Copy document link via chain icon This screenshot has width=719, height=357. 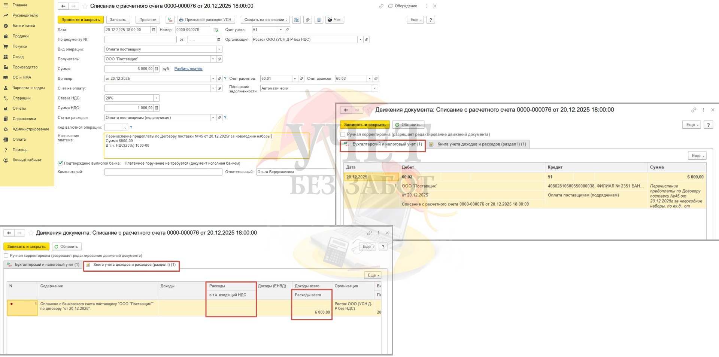(381, 6)
